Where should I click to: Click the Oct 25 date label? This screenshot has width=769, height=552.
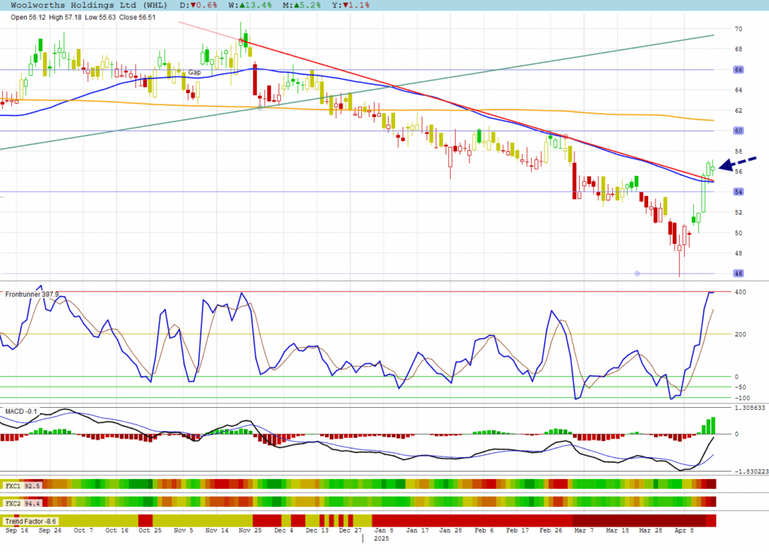[x=150, y=530]
